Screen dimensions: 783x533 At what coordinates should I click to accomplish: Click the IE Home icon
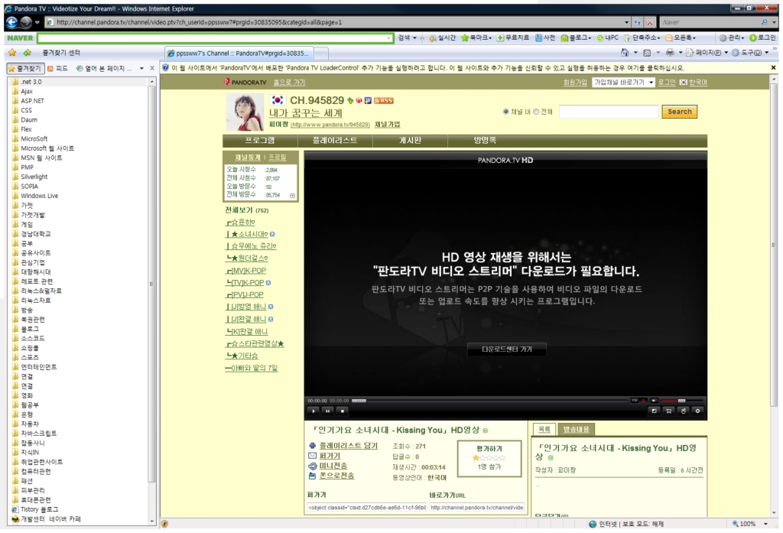(625, 53)
